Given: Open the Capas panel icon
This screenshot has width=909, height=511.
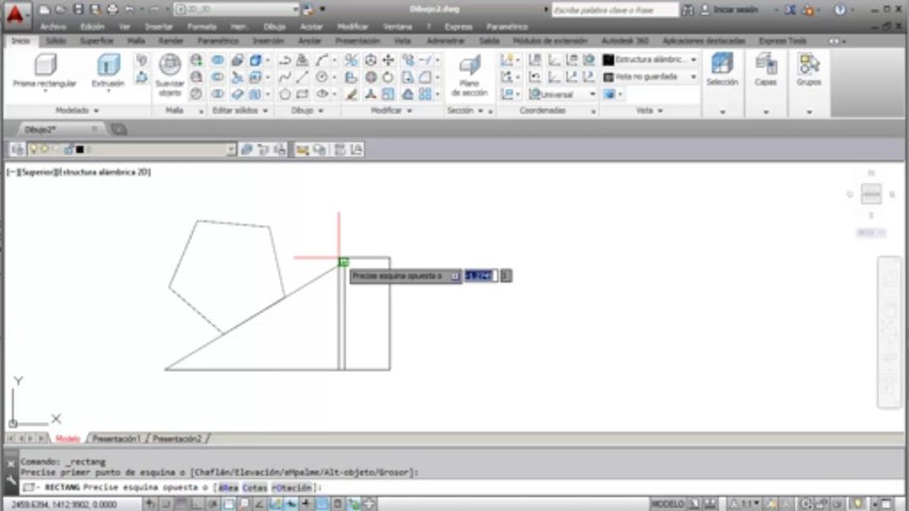Looking at the screenshot, I should (x=765, y=70).
